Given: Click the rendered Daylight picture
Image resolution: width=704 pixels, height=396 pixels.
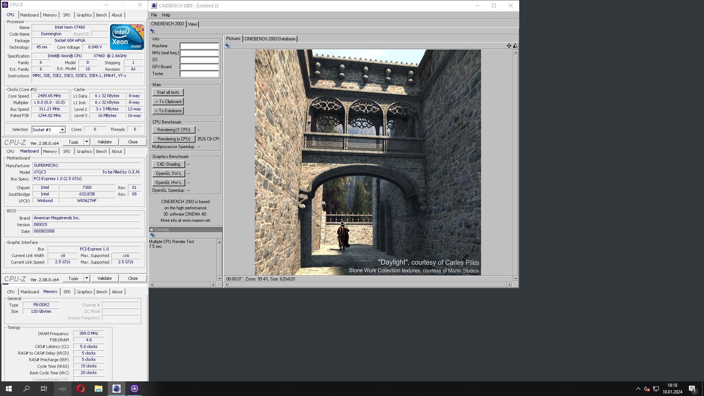Looking at the screenshot, I should tap(368, 162).
